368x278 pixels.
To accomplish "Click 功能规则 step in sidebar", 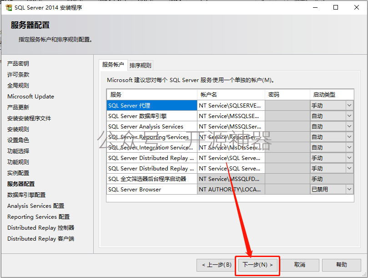I will pos(18,162).
